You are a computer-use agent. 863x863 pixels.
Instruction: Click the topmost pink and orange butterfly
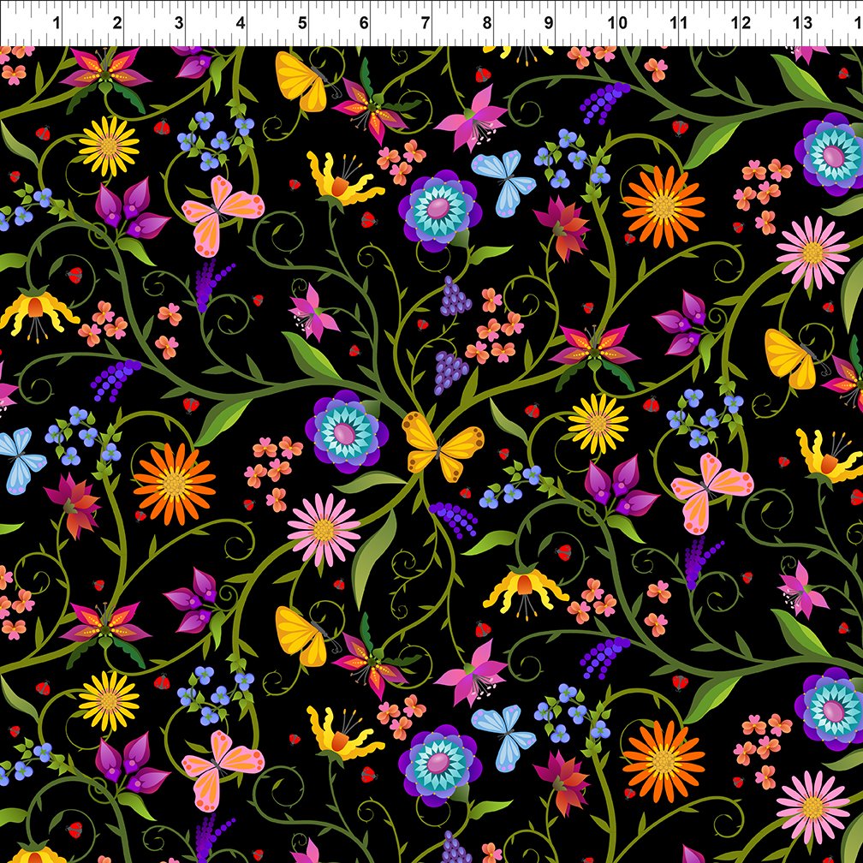point(221,214)
